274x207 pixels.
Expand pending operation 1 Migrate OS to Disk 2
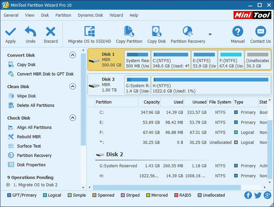click(x=8, y=185)
